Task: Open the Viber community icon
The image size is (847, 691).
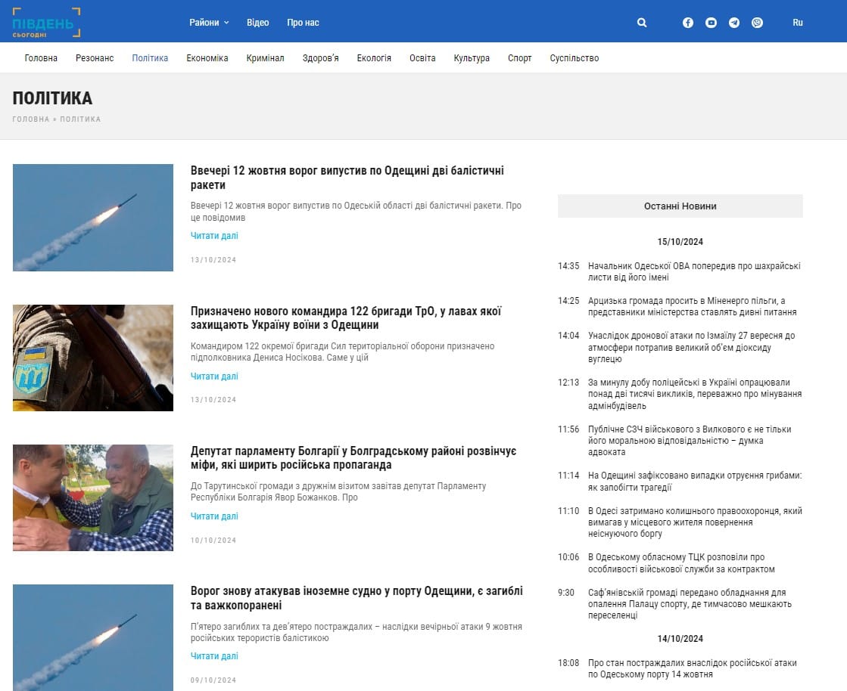Action: click(758, 23)
